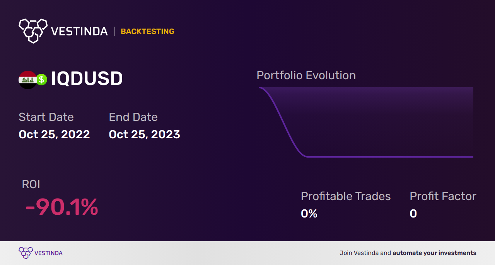
Task: Click the Oct 25, 2023 end date value
Action: 144,134
